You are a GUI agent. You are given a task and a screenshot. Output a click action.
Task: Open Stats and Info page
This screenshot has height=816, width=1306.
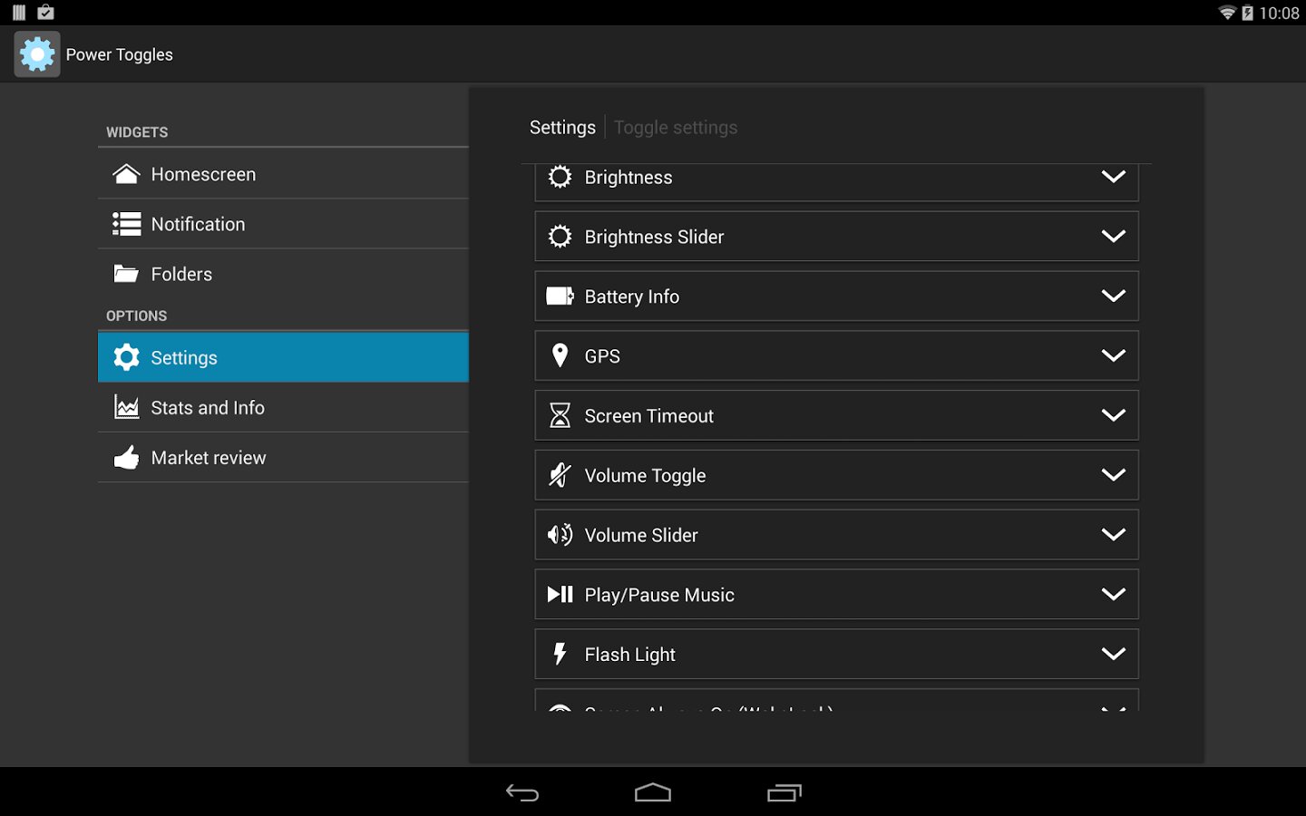click(x=283, y=408)
